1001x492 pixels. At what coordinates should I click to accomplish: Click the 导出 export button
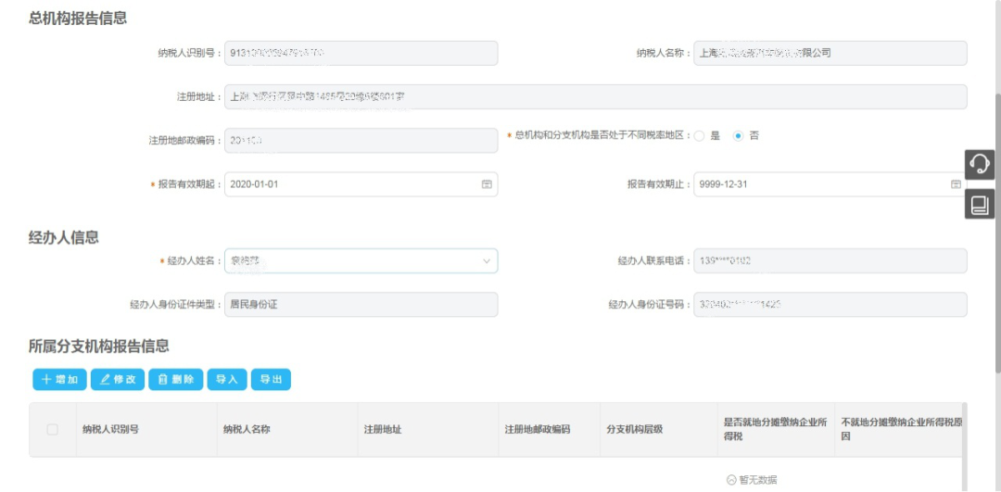click(271, 379)
